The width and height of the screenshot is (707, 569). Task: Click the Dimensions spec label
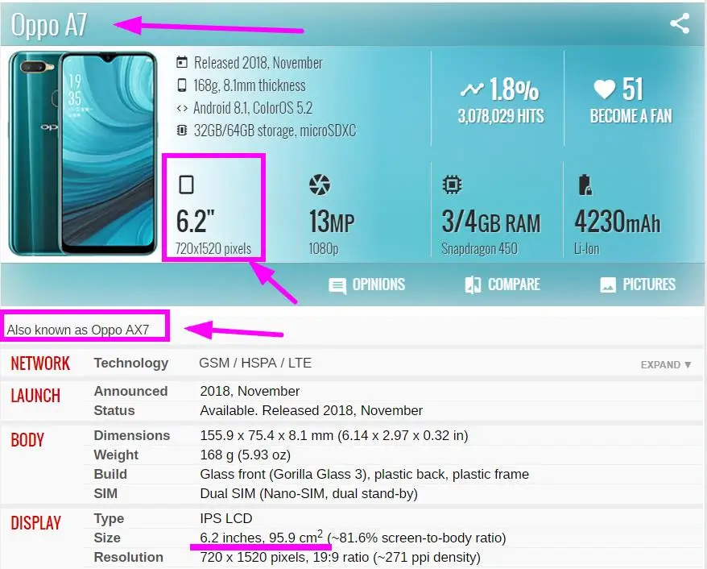132,435
